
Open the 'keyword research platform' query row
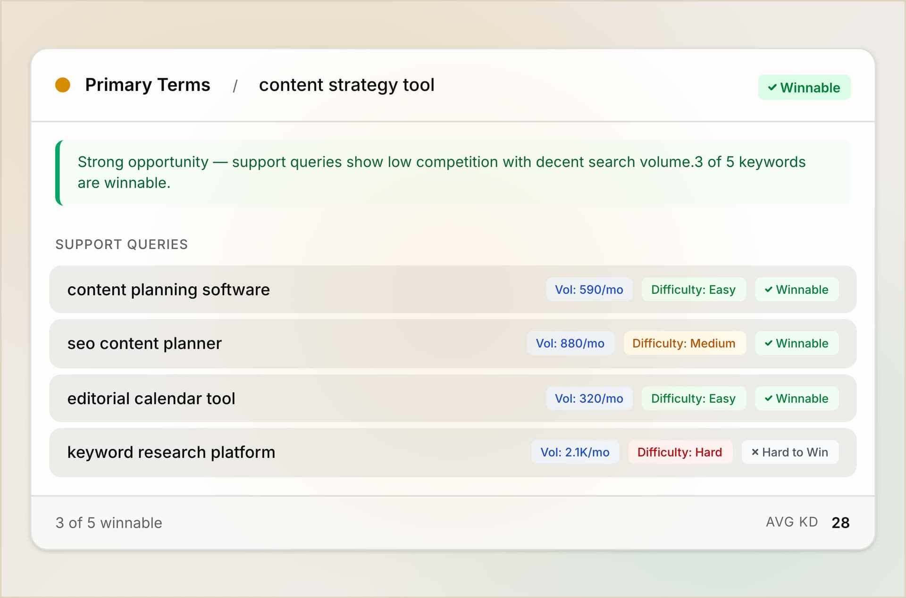[x=171, y=452]
